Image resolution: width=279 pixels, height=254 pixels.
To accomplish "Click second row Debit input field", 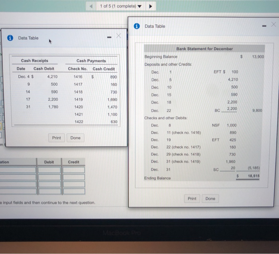I will coord(49,177).
